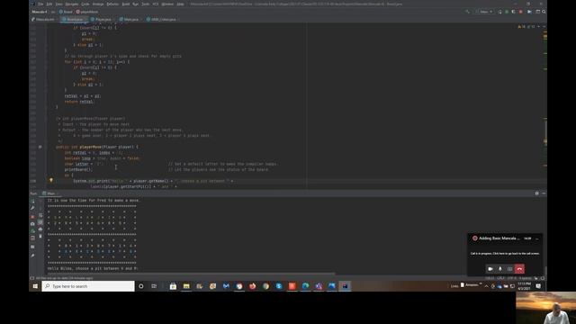Hide the Run tool window
576x324 pixels.
point(544,193)
